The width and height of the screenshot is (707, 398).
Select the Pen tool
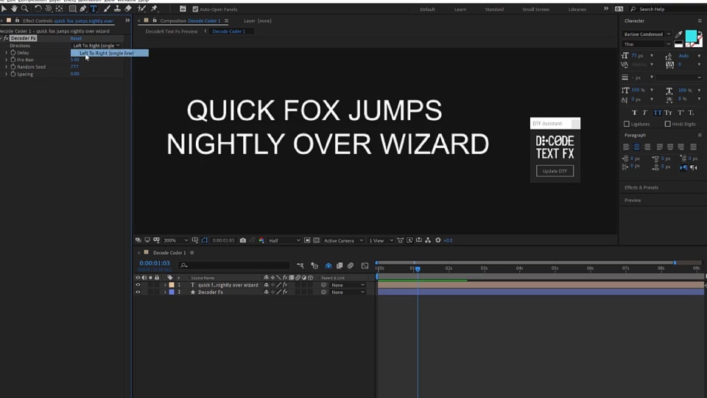[83, 9]
